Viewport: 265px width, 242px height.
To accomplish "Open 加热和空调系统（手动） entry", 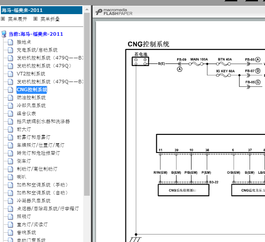I will [x=42, y=185].
